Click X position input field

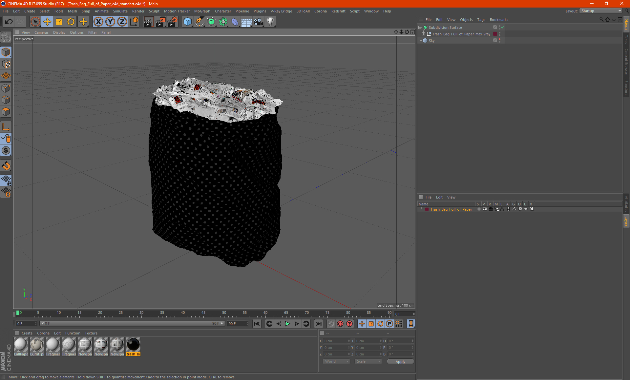click(337, 341)
